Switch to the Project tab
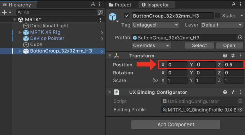This screenshot has width=245, height=135. tap(120, 5)
